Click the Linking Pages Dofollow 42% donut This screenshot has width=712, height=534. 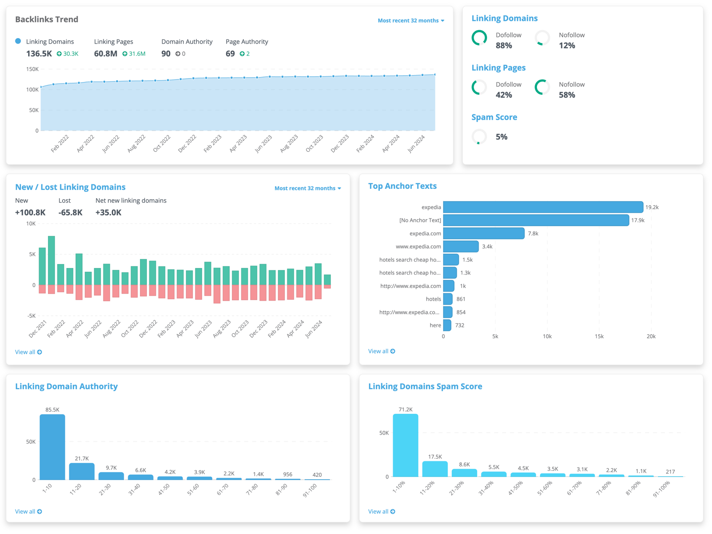(479, 87)
